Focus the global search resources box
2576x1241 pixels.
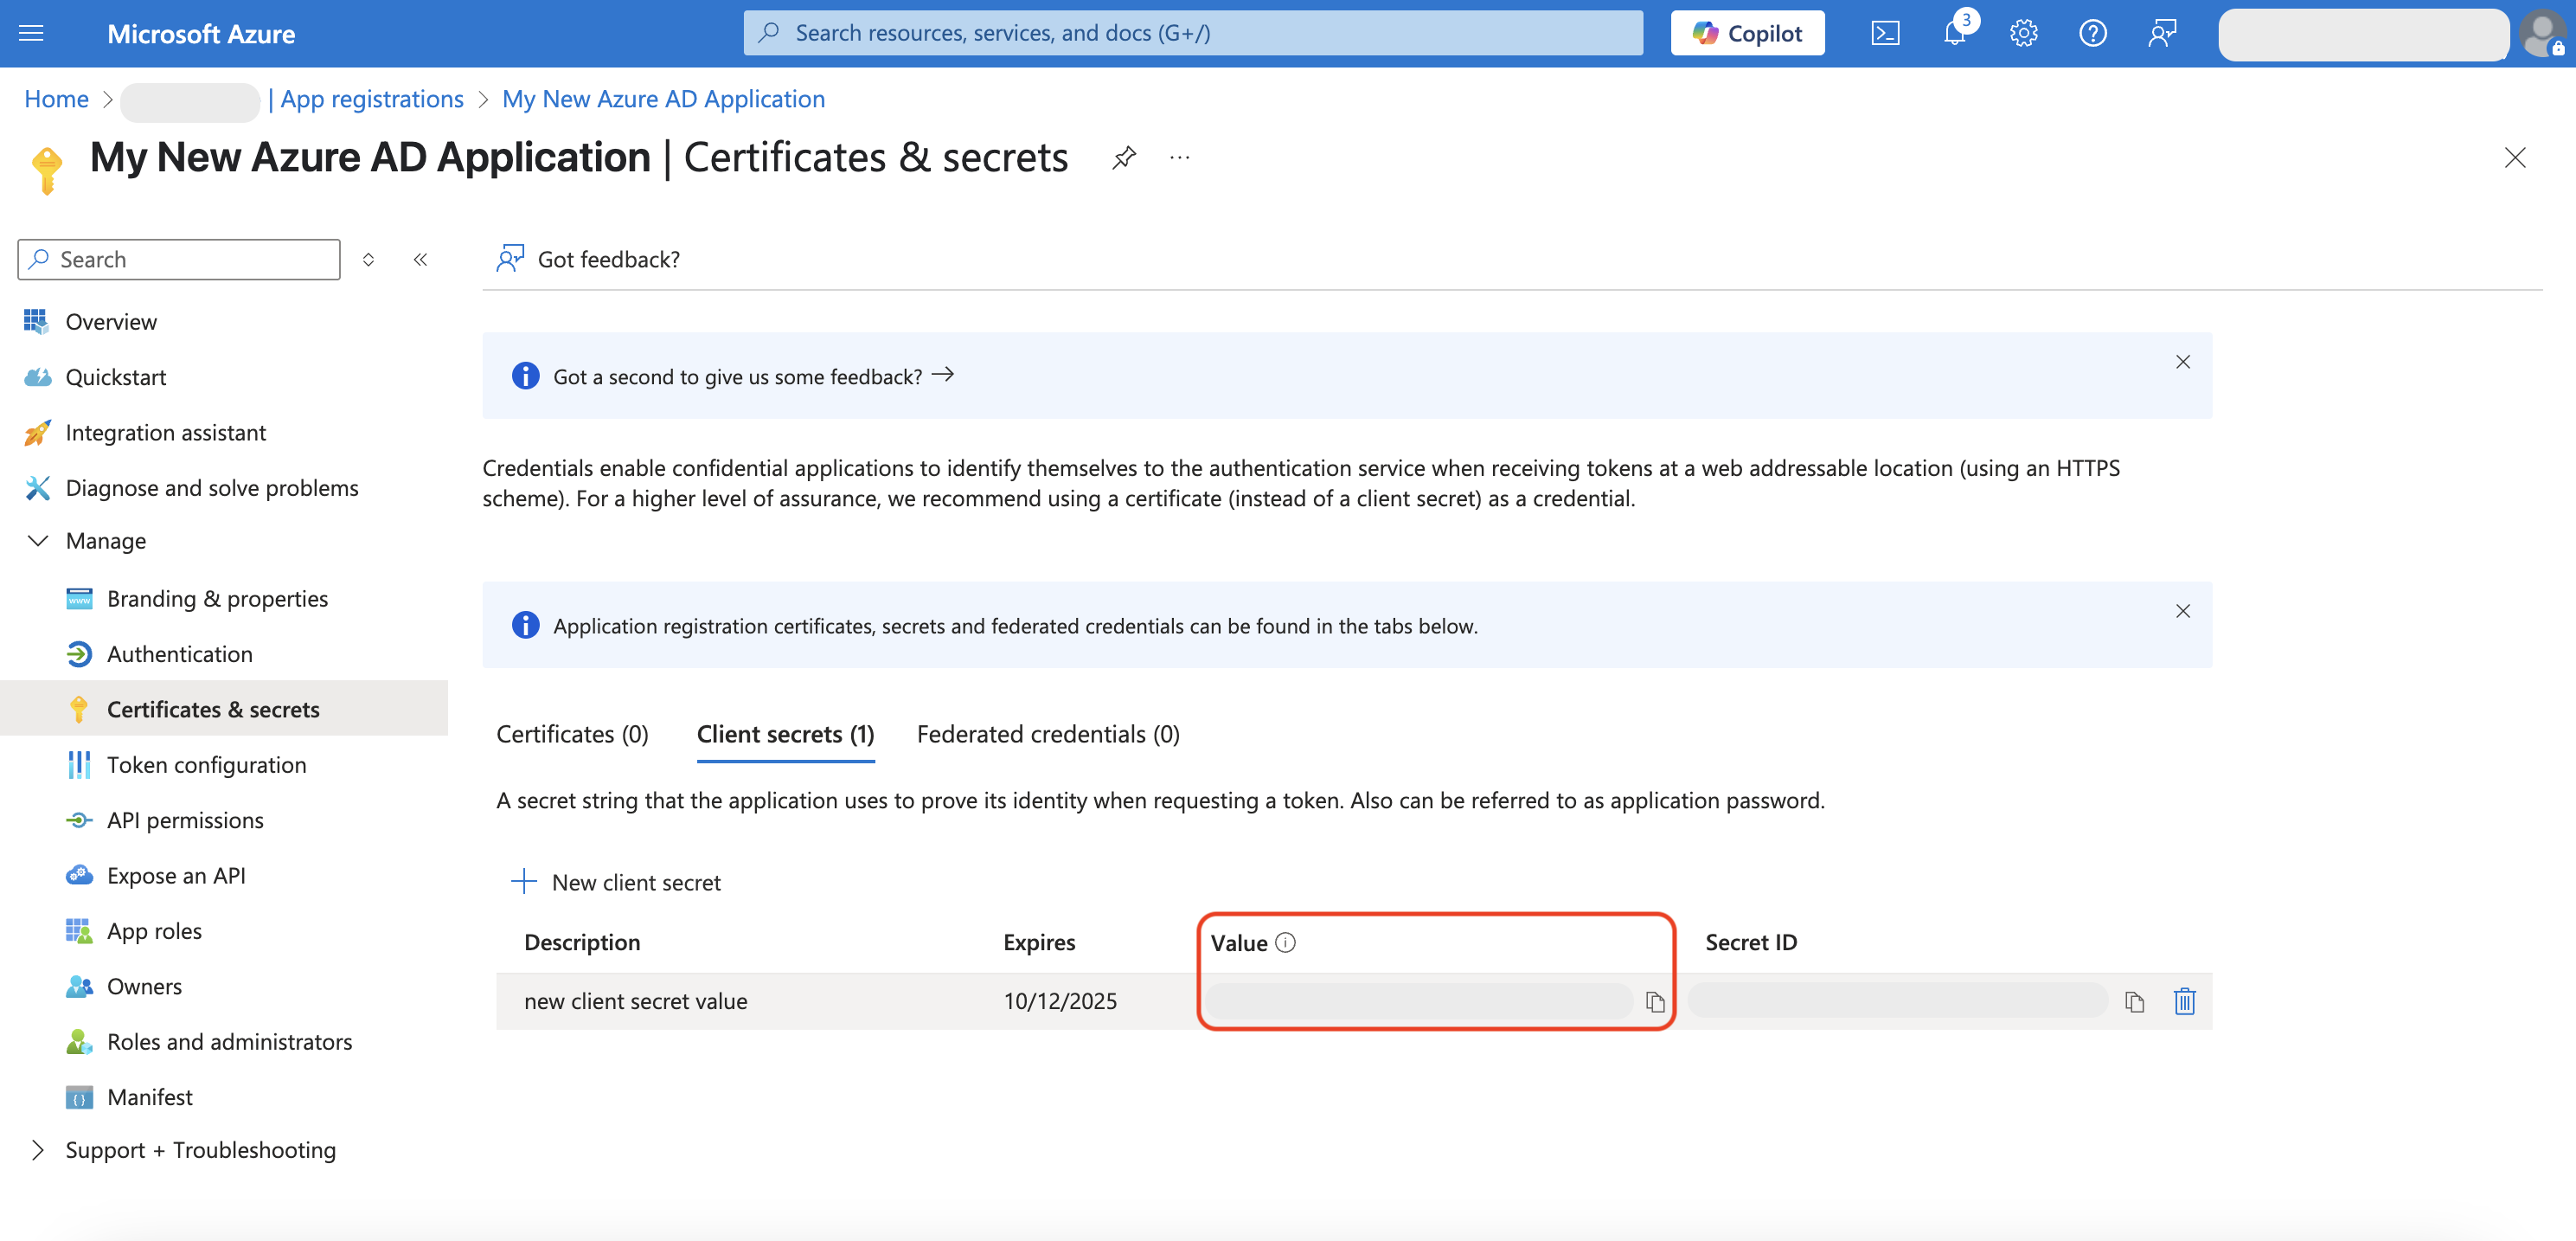click(x=1193, y=33)
